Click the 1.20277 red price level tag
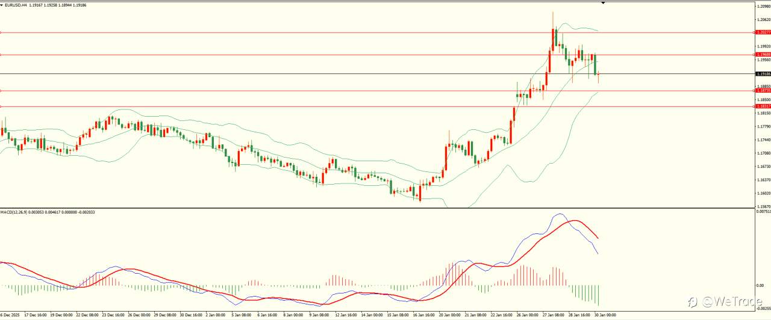The height and width of the screenshot is (320, 771). tap(763, 32)
